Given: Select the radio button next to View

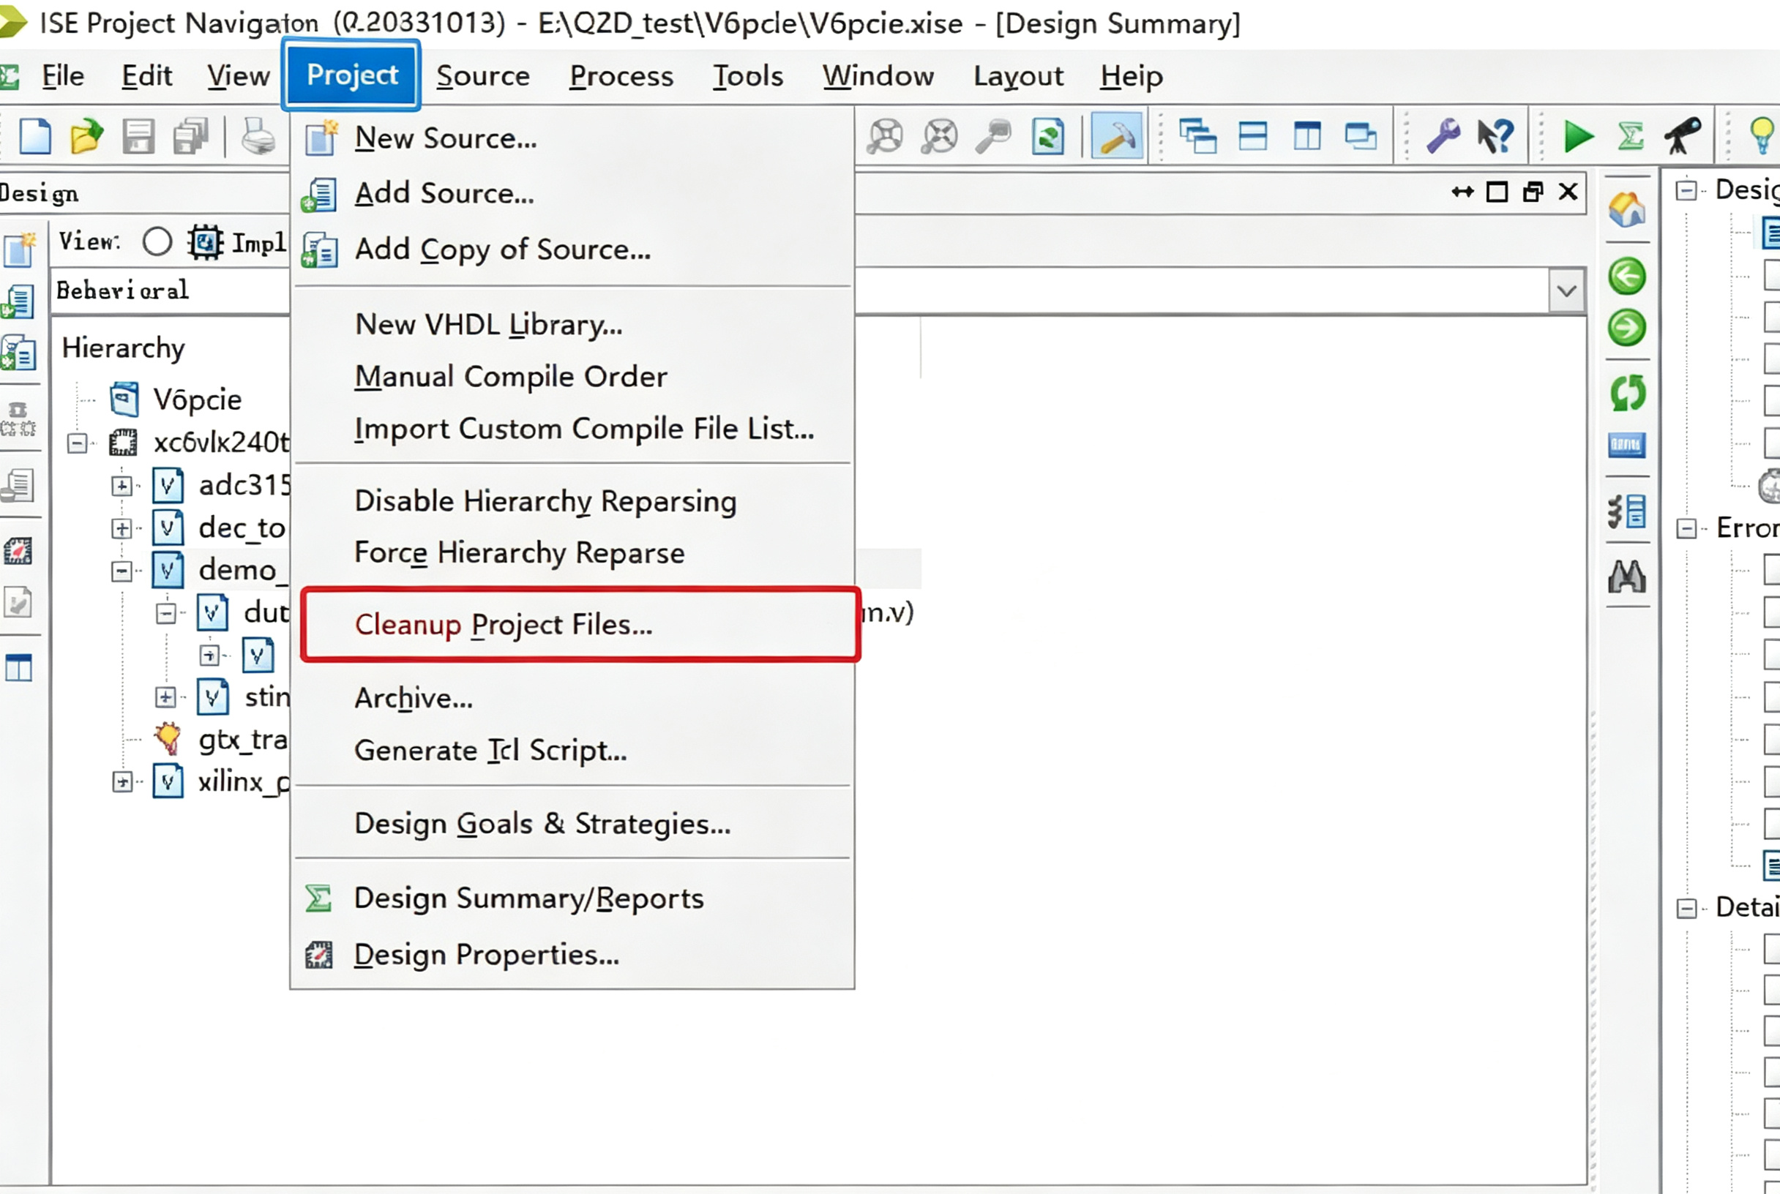Looking at the screenshot, I should click(x=157, y=242).
